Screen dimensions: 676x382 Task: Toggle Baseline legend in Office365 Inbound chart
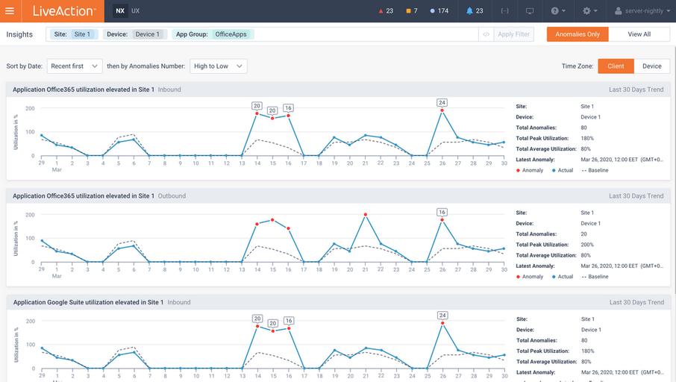(595, 170)
